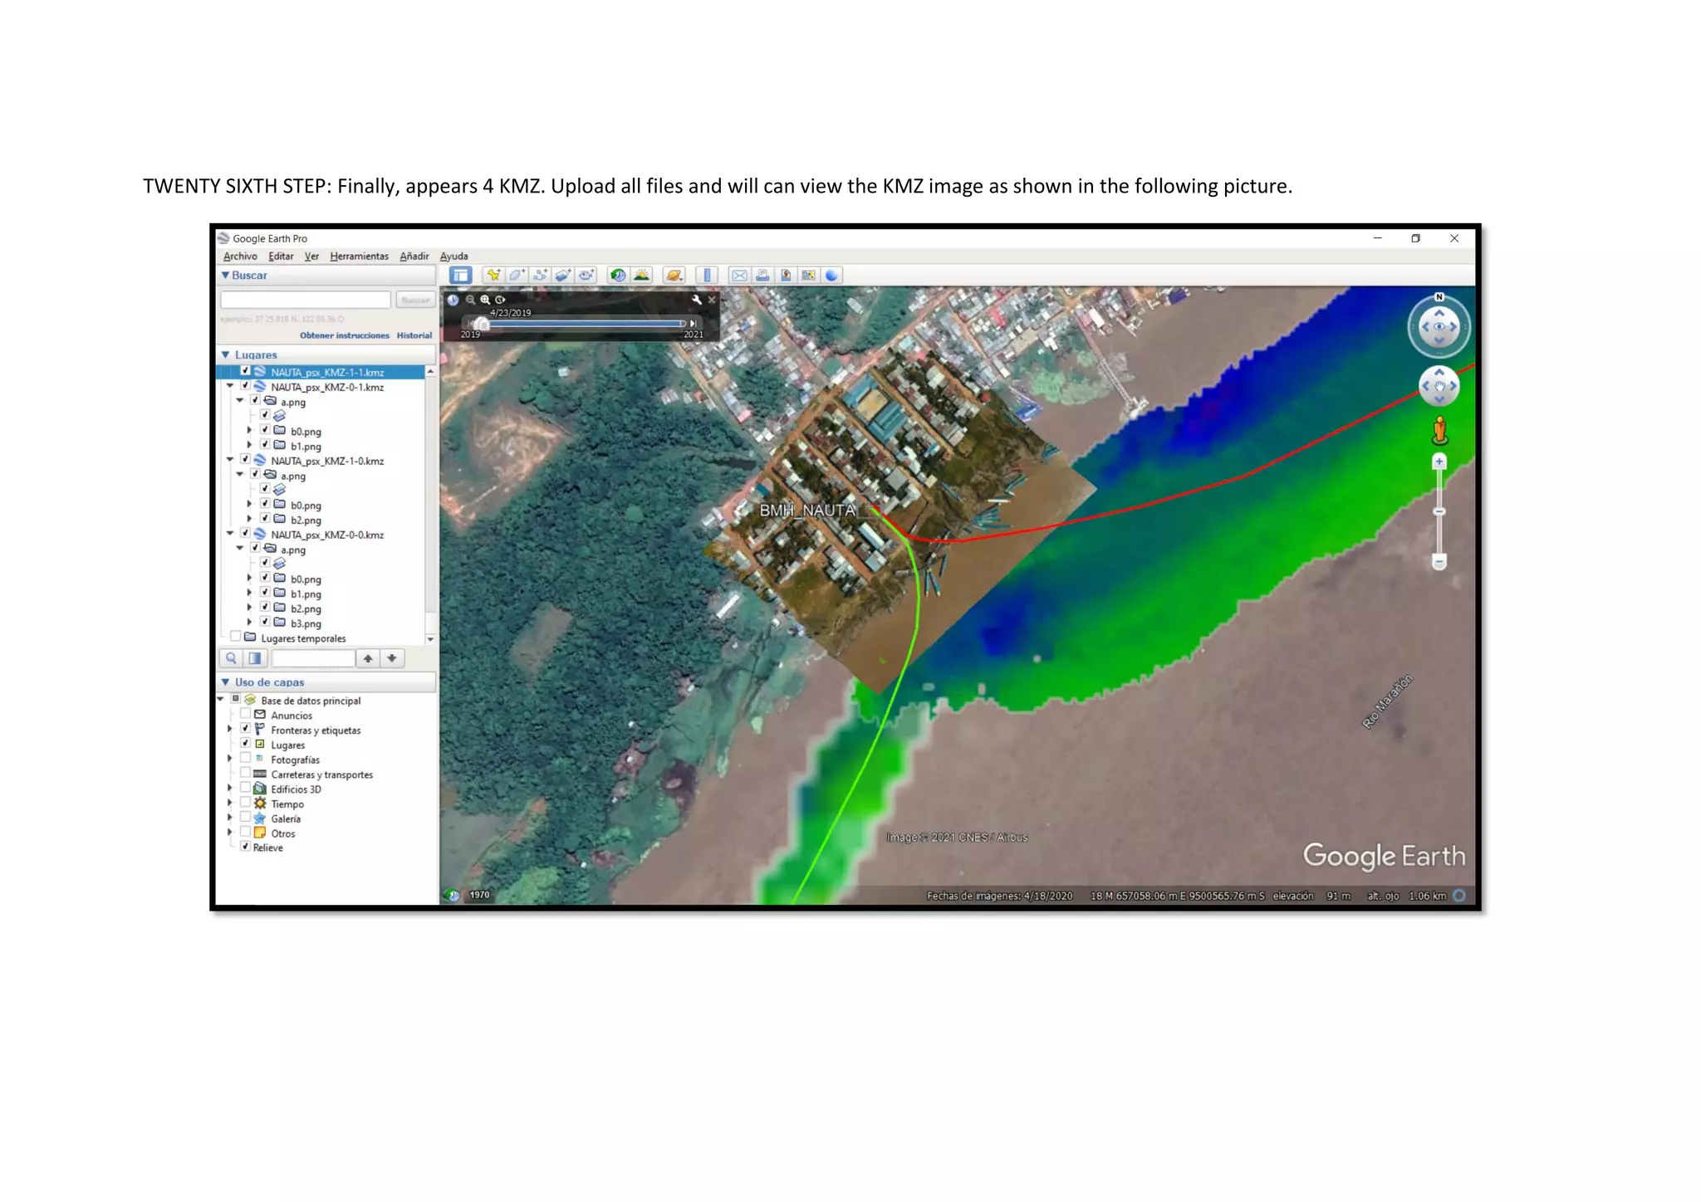This screenshot has width=1701, height=1202.
Task: Open the Herramientas menu
Action: (x=359, y=257)
